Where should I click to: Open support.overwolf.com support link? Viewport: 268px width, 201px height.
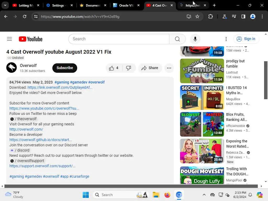[x=42, y=166]
